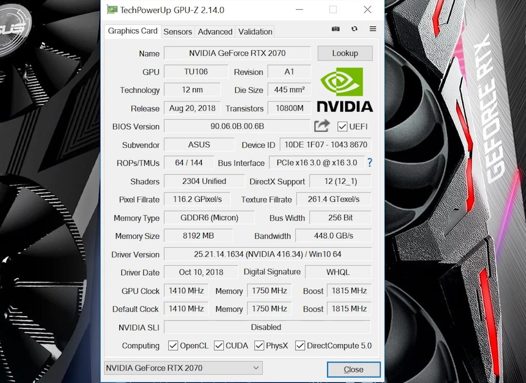Click the GPU Clock row Memory 1750 MHz
526x383 pixels.
[269, 291]
